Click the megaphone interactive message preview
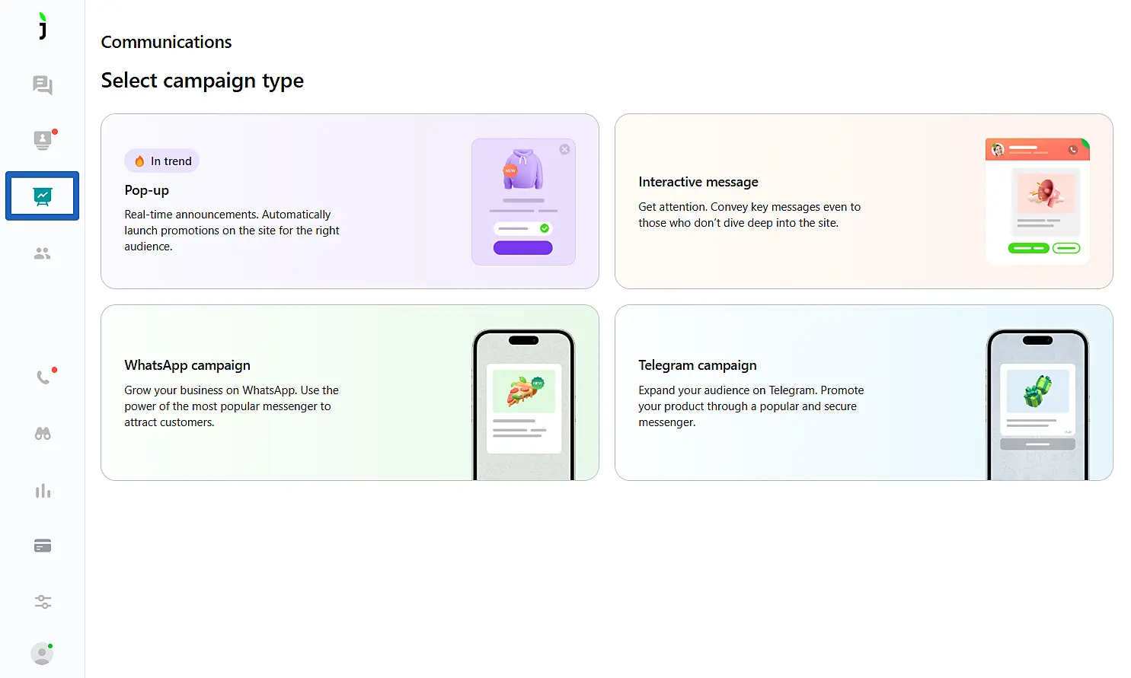Viewport: 1131px width, 678px height. (1037, 202)
